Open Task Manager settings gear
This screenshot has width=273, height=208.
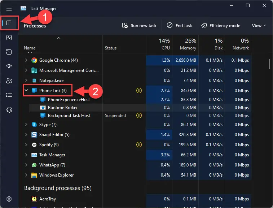point(9,199)
